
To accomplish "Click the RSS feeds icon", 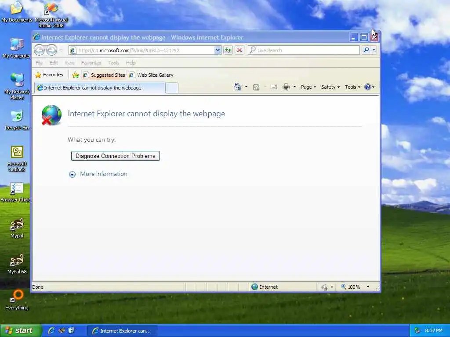I will click(x=256, y=87).
